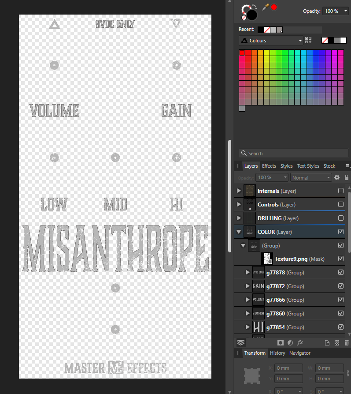Click the Mask Layer icon

[280, 343]
